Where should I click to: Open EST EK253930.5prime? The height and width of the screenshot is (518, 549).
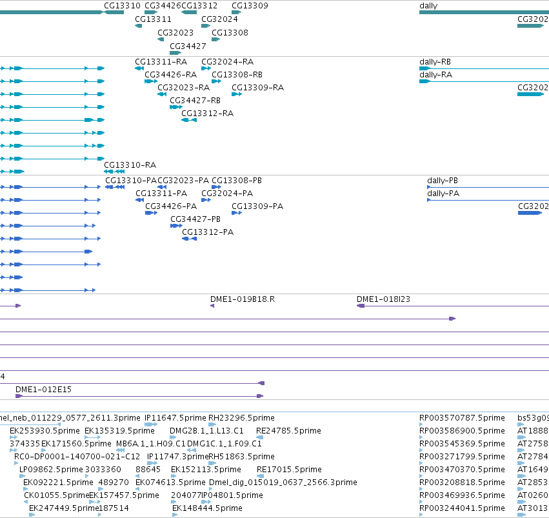pos(45,431)
